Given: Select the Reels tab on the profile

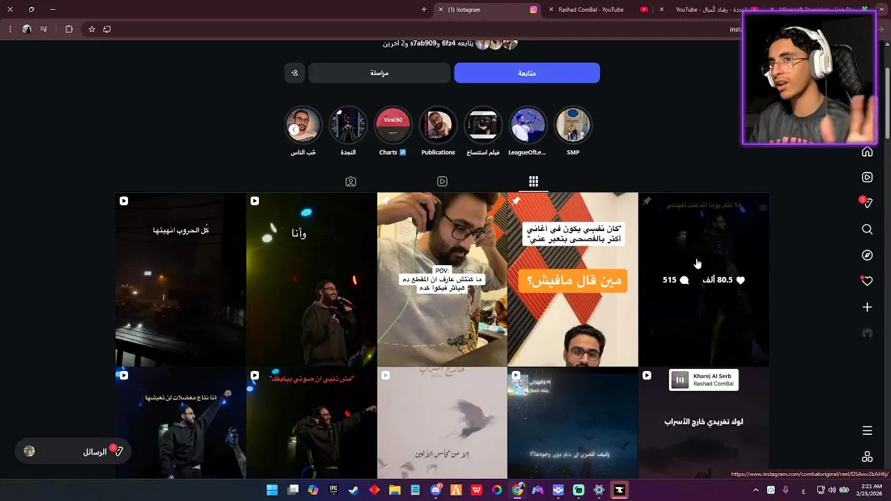Looking at the screenshot, I should [x=442, y=182].
